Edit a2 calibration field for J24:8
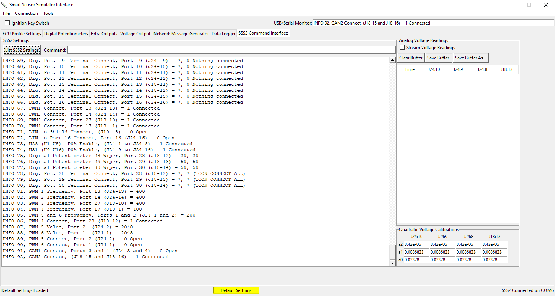The width and height of the screenshot is (555, 296). pos(468,244)
